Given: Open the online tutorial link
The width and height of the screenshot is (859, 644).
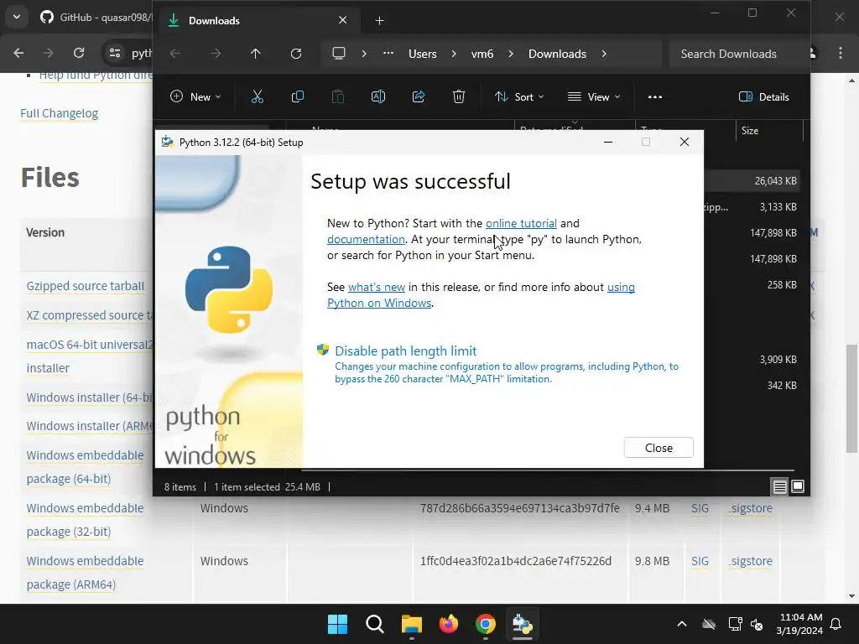Looking at the screenshot, I should (521, 223).
